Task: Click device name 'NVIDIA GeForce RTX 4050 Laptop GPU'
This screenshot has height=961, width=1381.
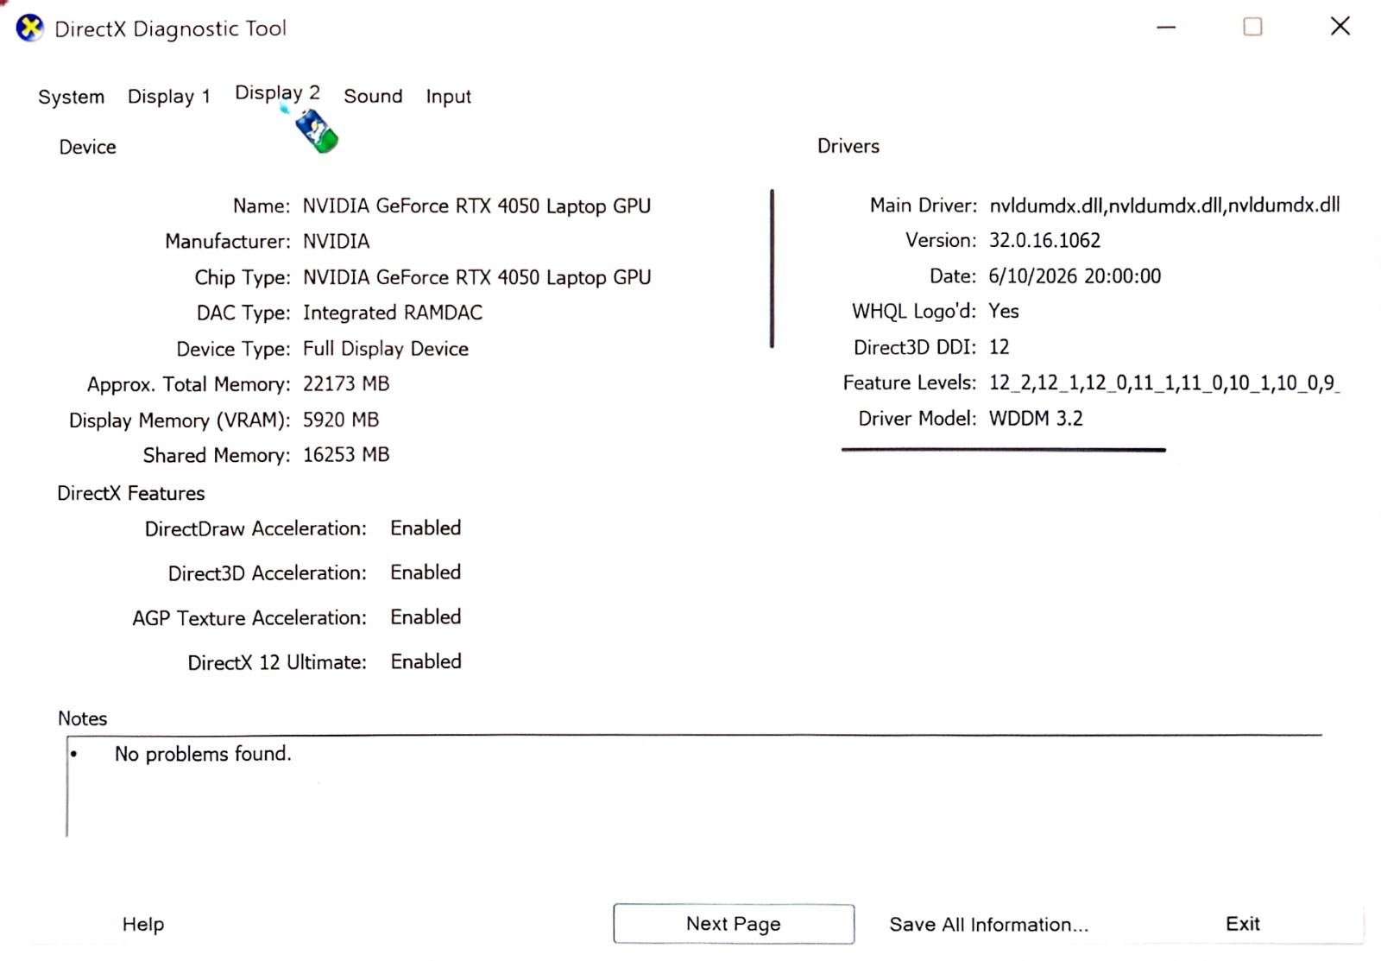Action: point(476,206)
